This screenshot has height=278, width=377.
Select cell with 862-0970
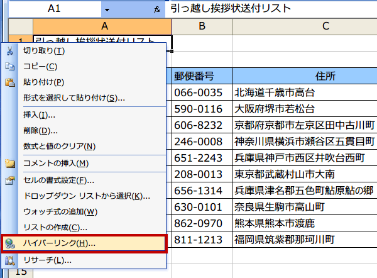click(x=202, y=223)
